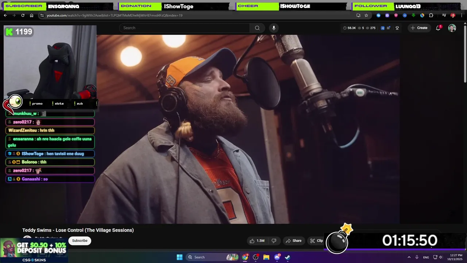Open File Explorer from the taskbar
This screenshot has height=263, width=467.
pos(266,257)
